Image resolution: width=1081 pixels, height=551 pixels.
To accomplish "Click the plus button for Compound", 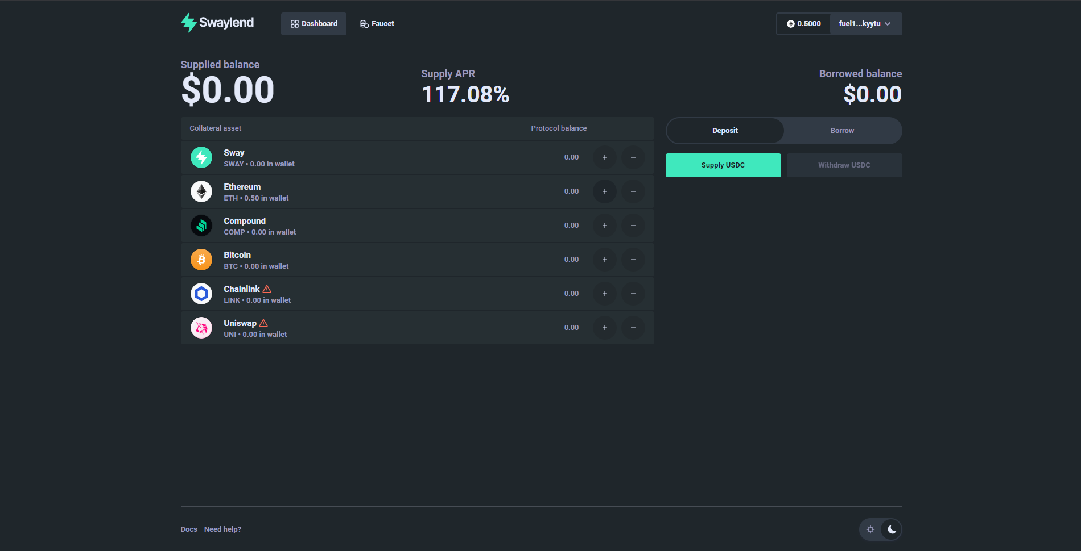I will (605, 226).
